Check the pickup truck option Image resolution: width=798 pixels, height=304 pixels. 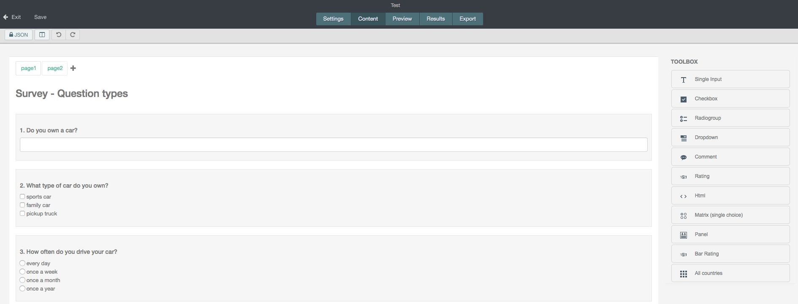[22, 213]
